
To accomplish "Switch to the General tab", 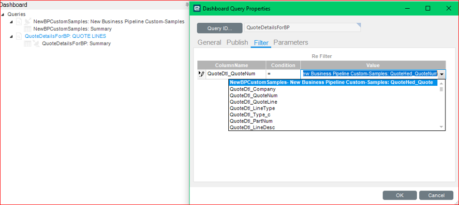I will (209, 43).
